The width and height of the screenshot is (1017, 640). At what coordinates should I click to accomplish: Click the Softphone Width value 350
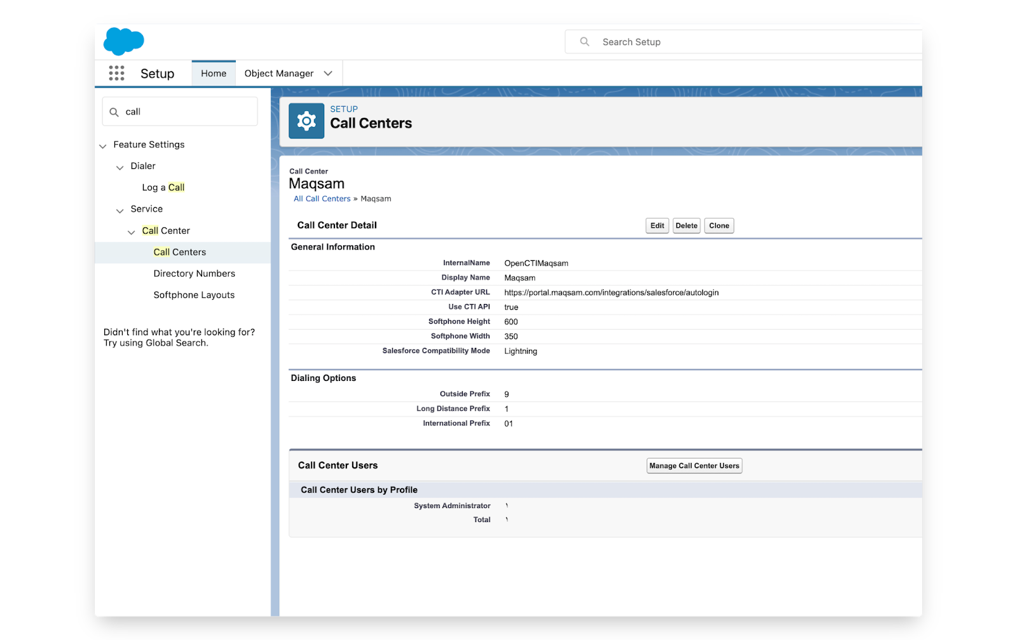pos(511,337)
